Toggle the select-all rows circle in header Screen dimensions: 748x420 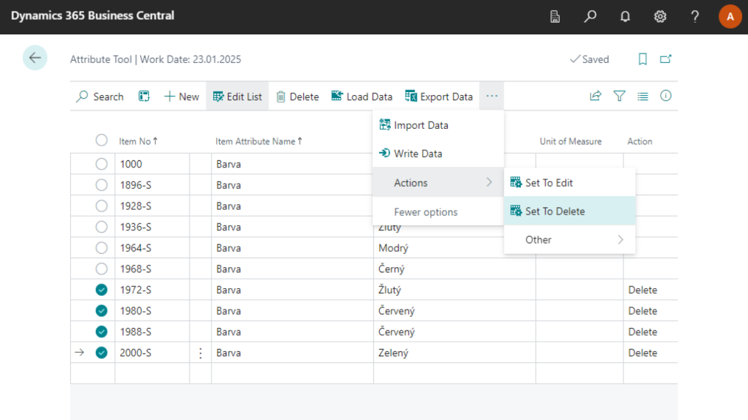tap(102, 141)
